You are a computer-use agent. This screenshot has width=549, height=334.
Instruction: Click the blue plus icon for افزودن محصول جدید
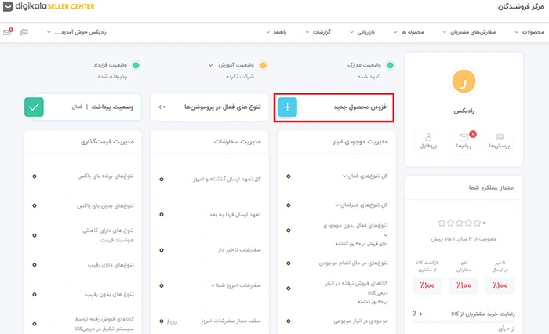click(288, 107)
